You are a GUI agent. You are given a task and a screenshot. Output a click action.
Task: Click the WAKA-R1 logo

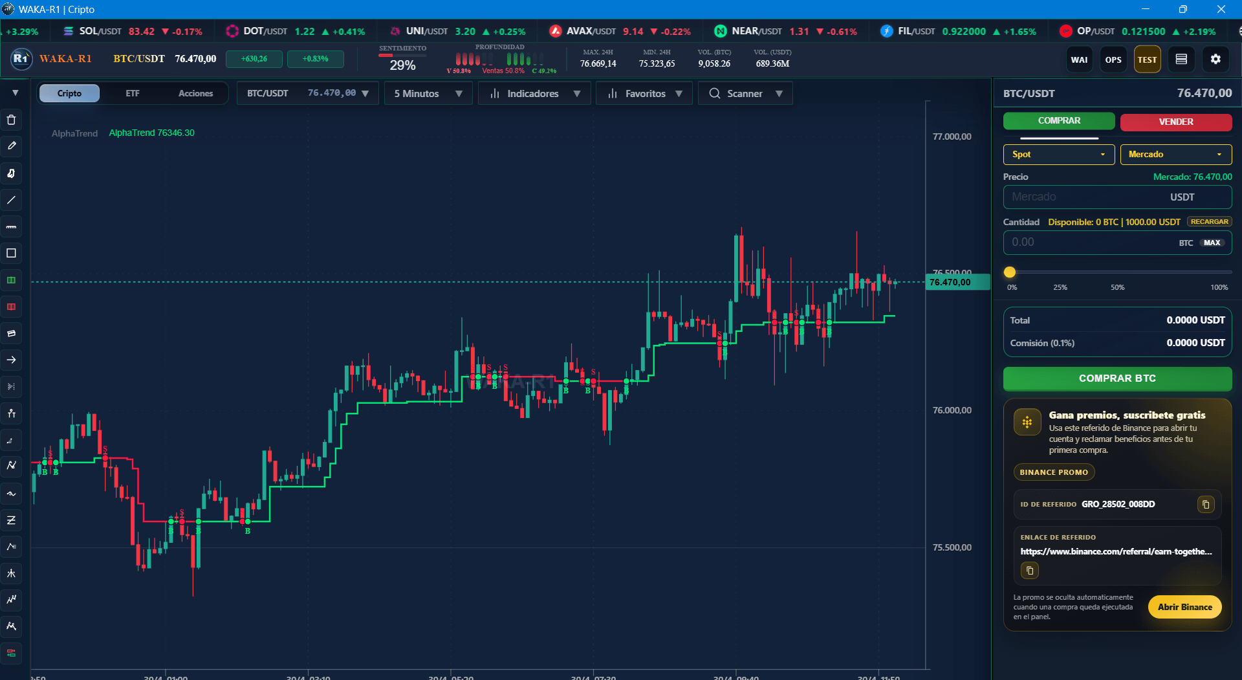coord(21,59)
